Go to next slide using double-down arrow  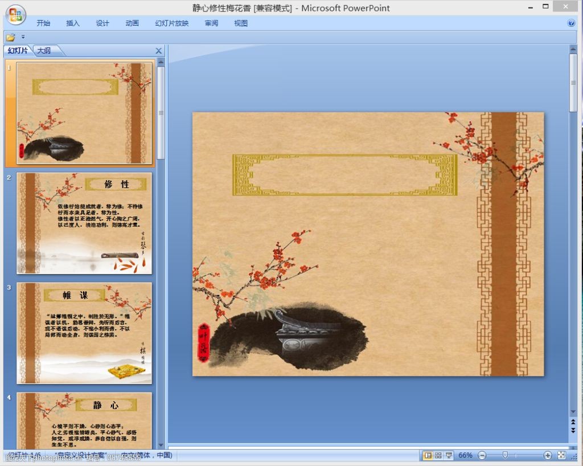(573, 430)
